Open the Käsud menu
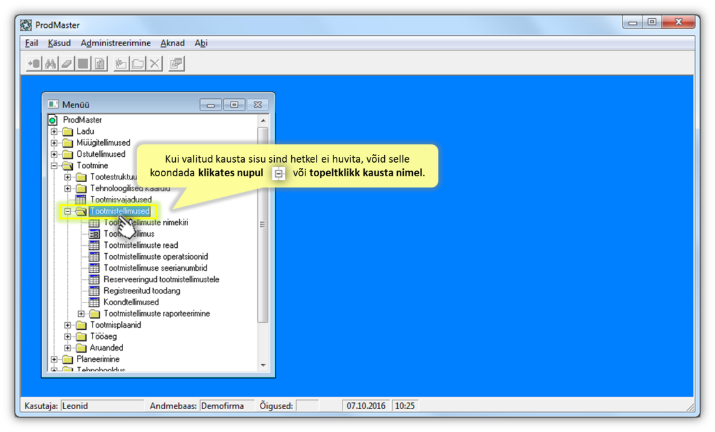 pyautogui.click(x=59, y=43)
